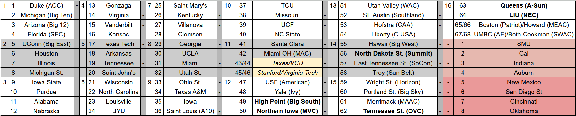Click the LIU (NEC) cell

pyautogui.click(x=524, y=15)
